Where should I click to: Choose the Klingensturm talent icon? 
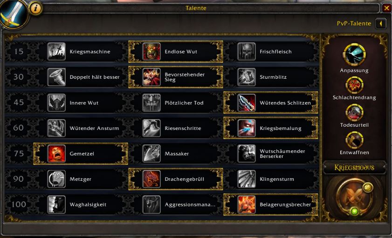click(246, 179)
